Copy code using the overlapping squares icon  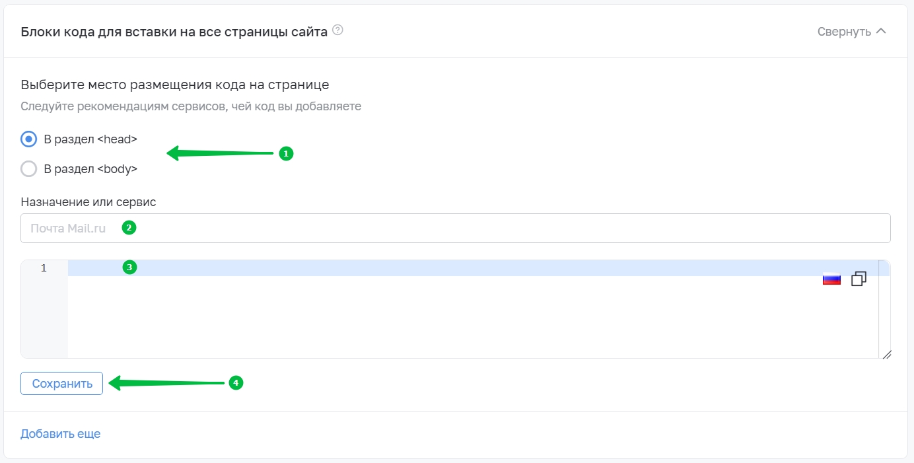pyautogui.click(x=859, y=279)
